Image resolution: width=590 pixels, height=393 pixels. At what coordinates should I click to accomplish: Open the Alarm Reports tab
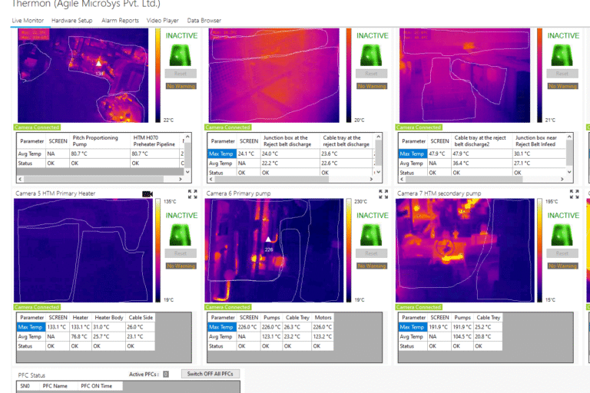(120, 21)
